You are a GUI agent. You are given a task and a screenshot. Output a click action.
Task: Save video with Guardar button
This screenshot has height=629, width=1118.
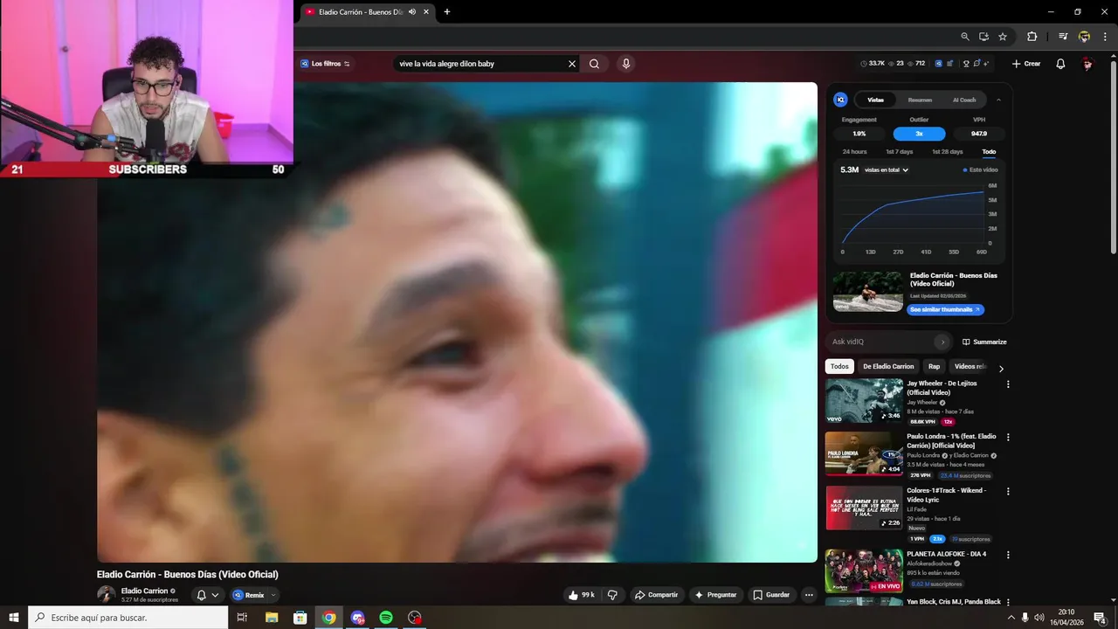pyautogui.click(x=771, y=595)
